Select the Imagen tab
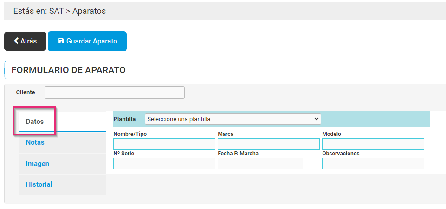The height and width of the screenshot is (209, 446). (x=38, y=163)
